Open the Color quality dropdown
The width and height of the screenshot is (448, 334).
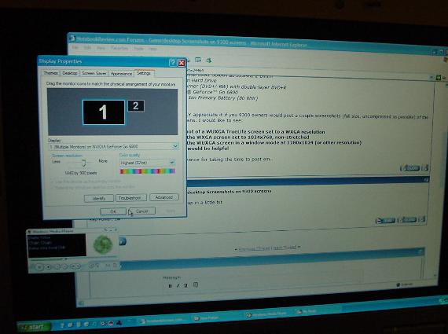pos(148,163)
